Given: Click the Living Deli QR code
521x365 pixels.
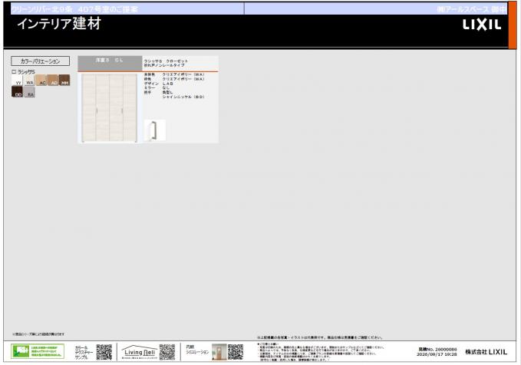Looking at the screenshot, I should (x=167, y=352).
